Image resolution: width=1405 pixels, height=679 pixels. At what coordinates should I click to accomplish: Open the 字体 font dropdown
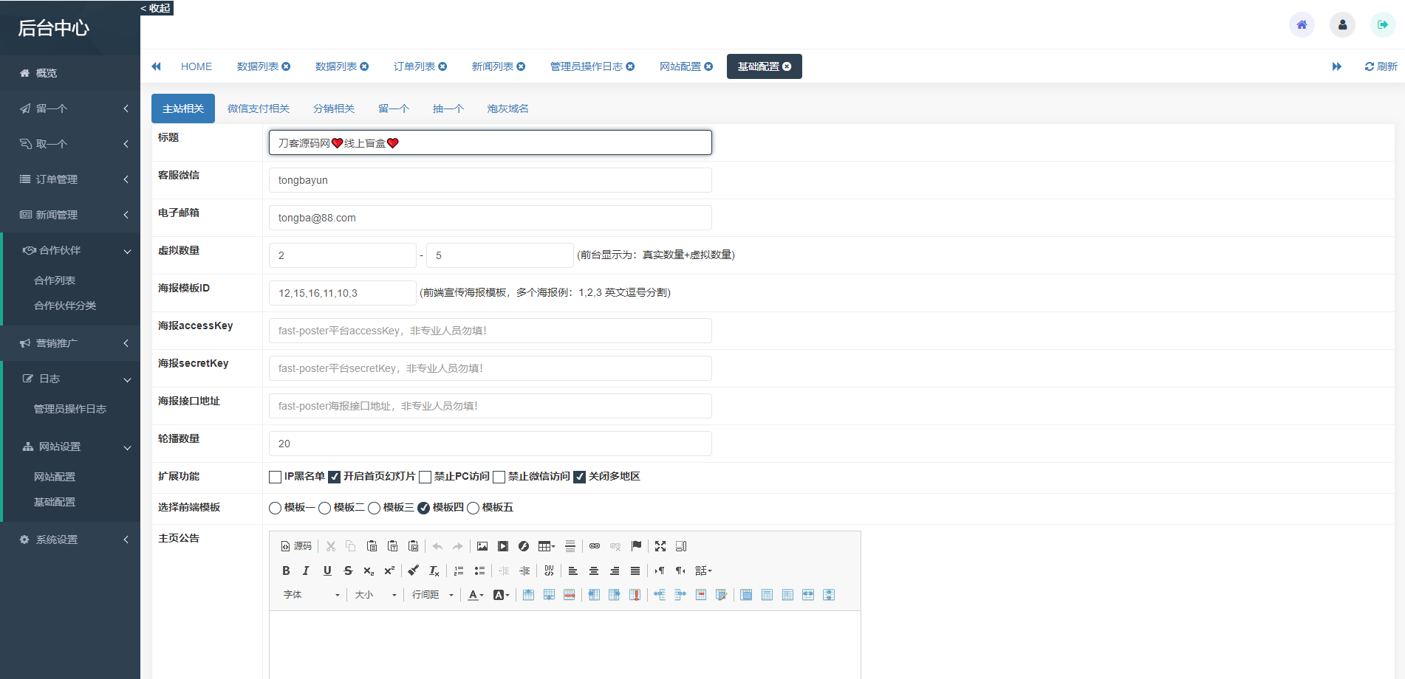pos(310,594)
